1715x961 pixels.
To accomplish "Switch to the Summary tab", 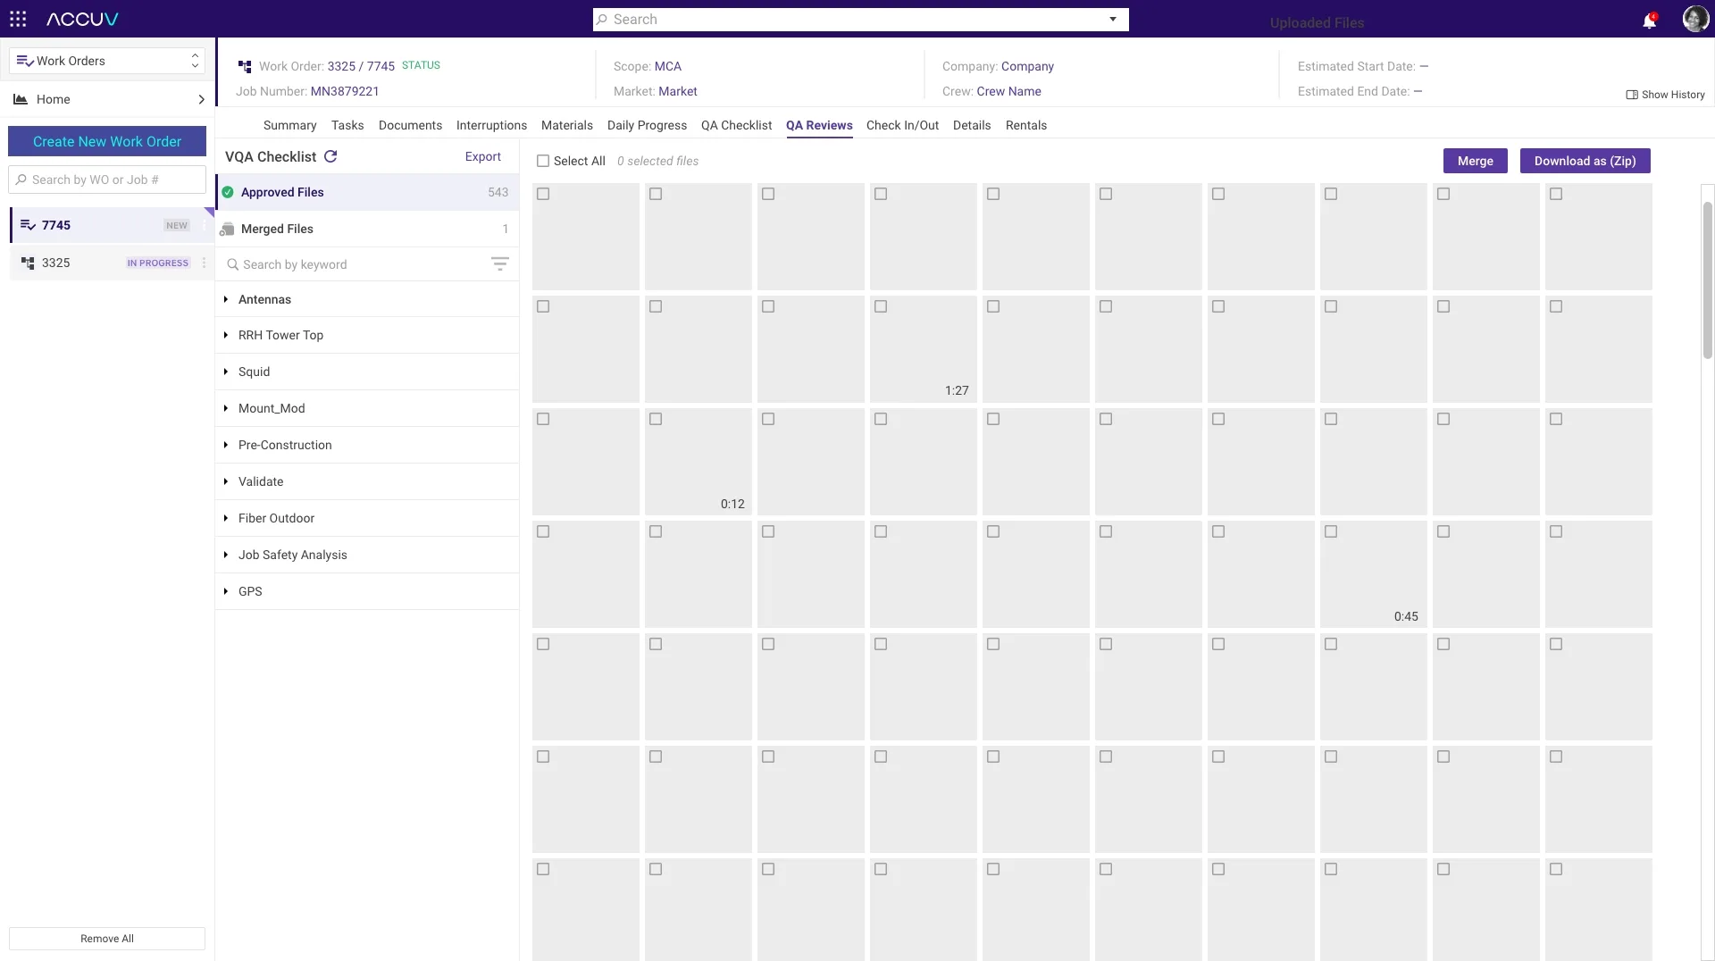I will (289, 125).
